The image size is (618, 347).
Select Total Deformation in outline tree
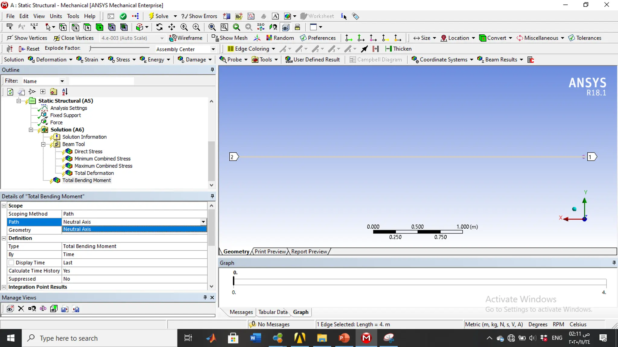pyautogui.click(x=94, y=173)
